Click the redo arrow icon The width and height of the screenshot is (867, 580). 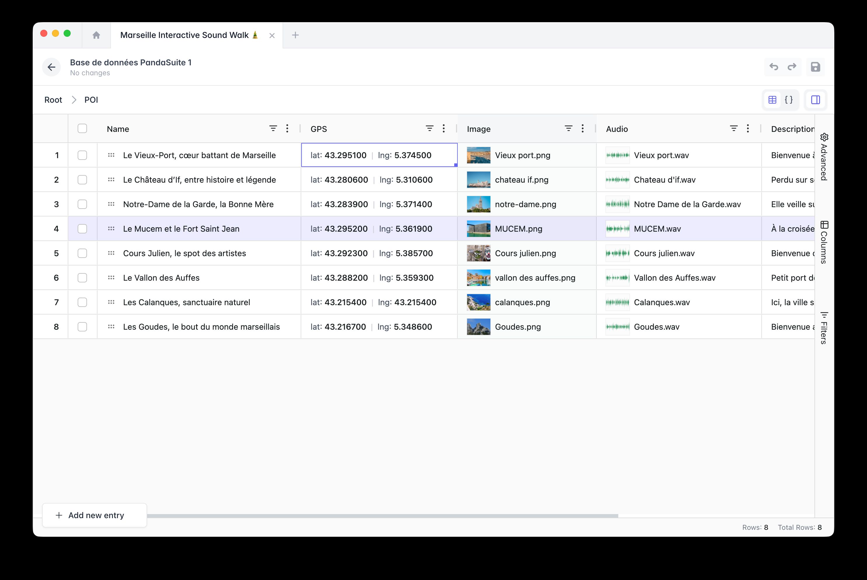pyautogui.click(x=792, y=67)
